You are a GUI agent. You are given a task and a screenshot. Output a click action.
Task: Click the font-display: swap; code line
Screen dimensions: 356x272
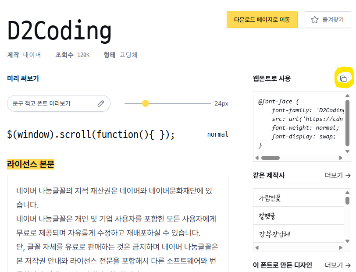click(304, 137)
